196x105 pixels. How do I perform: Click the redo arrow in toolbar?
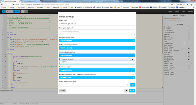(26, 12)
